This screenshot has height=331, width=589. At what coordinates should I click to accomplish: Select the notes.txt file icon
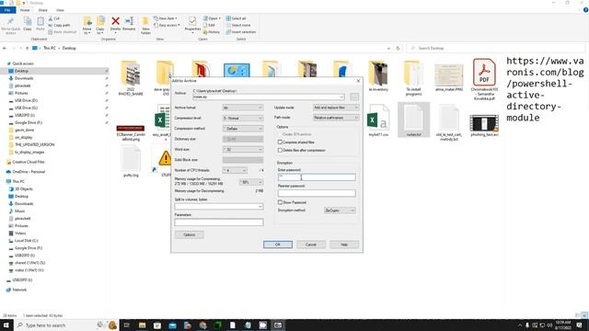point(413,120)
